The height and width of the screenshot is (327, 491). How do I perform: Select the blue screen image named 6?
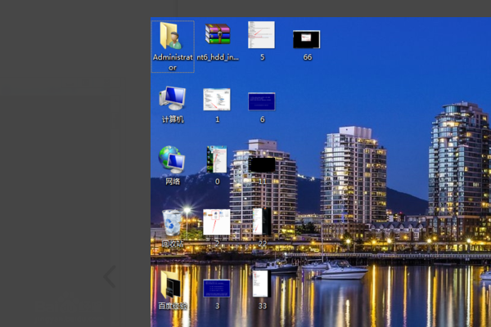point(262,101)
